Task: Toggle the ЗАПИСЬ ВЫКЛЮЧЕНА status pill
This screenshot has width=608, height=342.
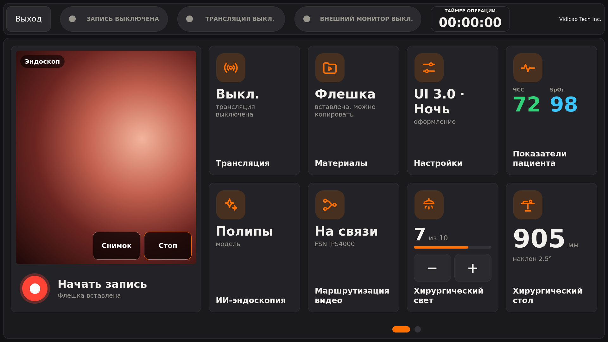Action: tap(114, 19)
